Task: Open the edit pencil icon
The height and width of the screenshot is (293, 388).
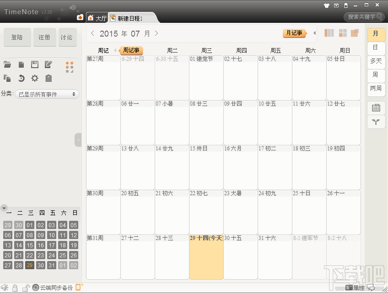Action: [x=48, y=64]
